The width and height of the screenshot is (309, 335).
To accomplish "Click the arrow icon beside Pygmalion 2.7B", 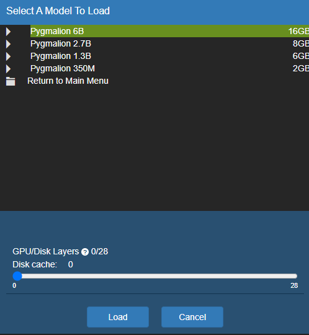I will tap(8, 44).
